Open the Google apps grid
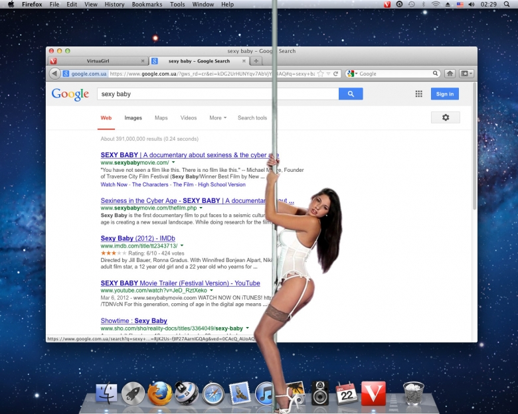This screenshot has width=518, height=414. click(418, 94)
